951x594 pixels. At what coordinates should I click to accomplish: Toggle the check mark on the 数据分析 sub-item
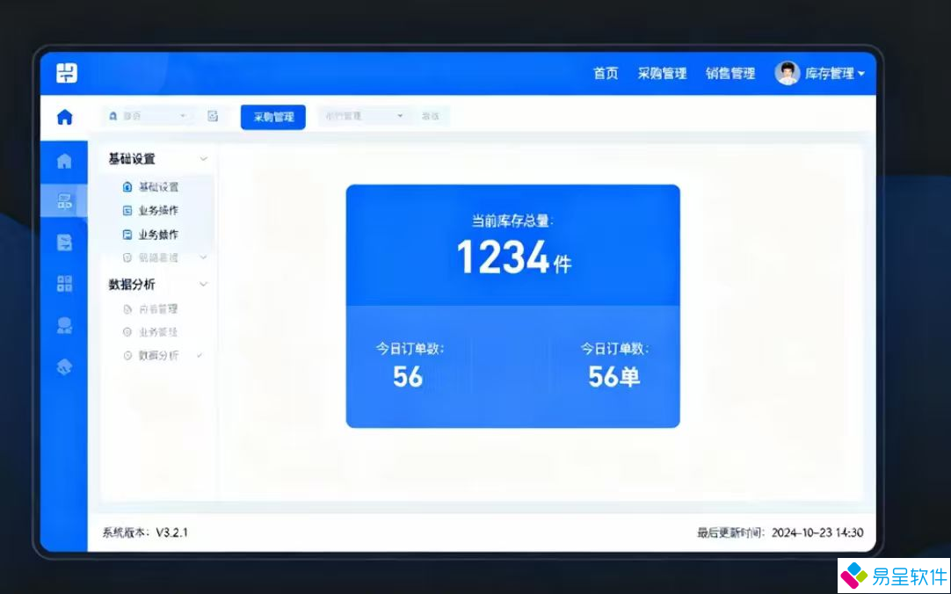[x=200, y=355]
